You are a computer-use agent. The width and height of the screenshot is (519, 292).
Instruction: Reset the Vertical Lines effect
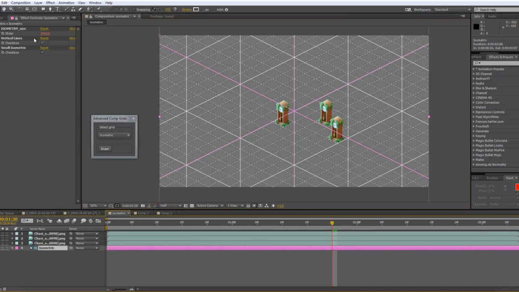coord(44,38)
